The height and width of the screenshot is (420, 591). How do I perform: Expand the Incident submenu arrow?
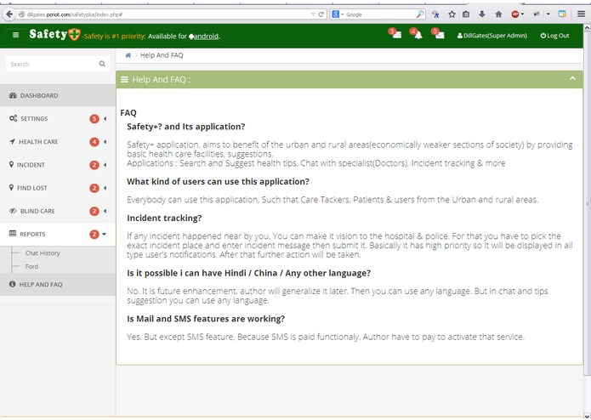105,165
